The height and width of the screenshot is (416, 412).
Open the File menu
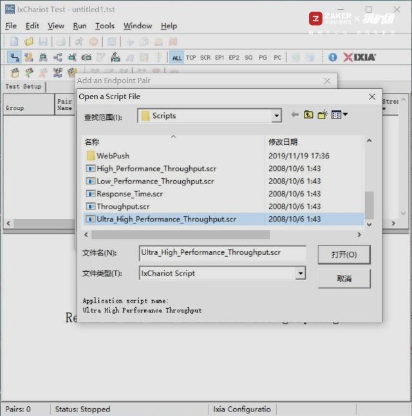(x=11, y=26)
